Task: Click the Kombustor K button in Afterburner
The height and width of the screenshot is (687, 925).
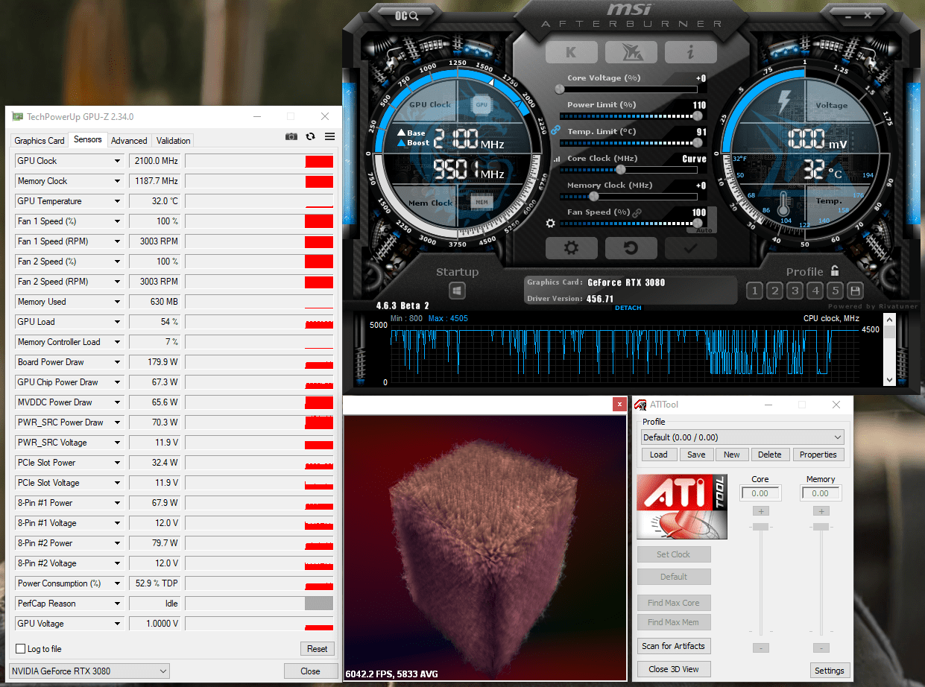Action: (571, 52)
